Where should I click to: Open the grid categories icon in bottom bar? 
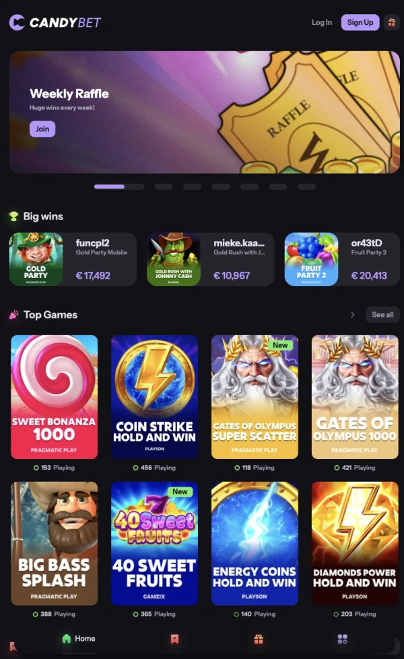(343, 639)
